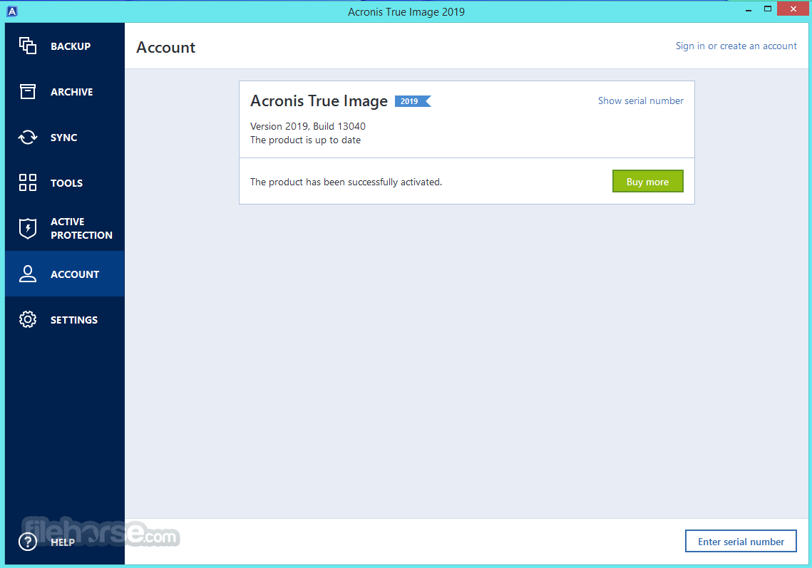Go to the ARCHIVE section label
Screen dimensions: 812x568
coord(71,92)
